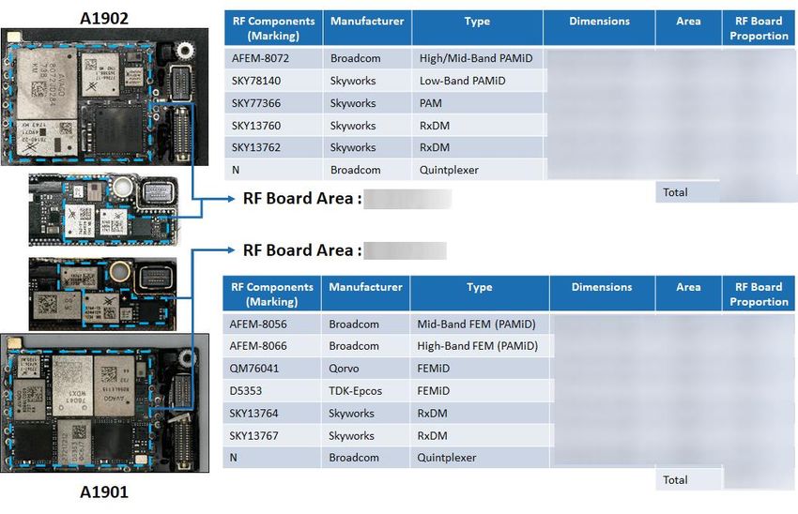Click Skyworks in the SKY78140 row
Image resolution: width=798 pixels, height=514 pixels.
[367, 81]
